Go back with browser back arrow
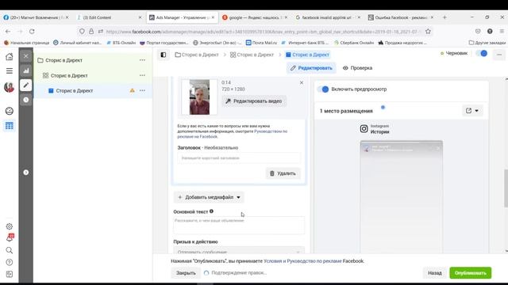Image resolution: width=508 pixels, height=285 pixels. pos(8,32)
